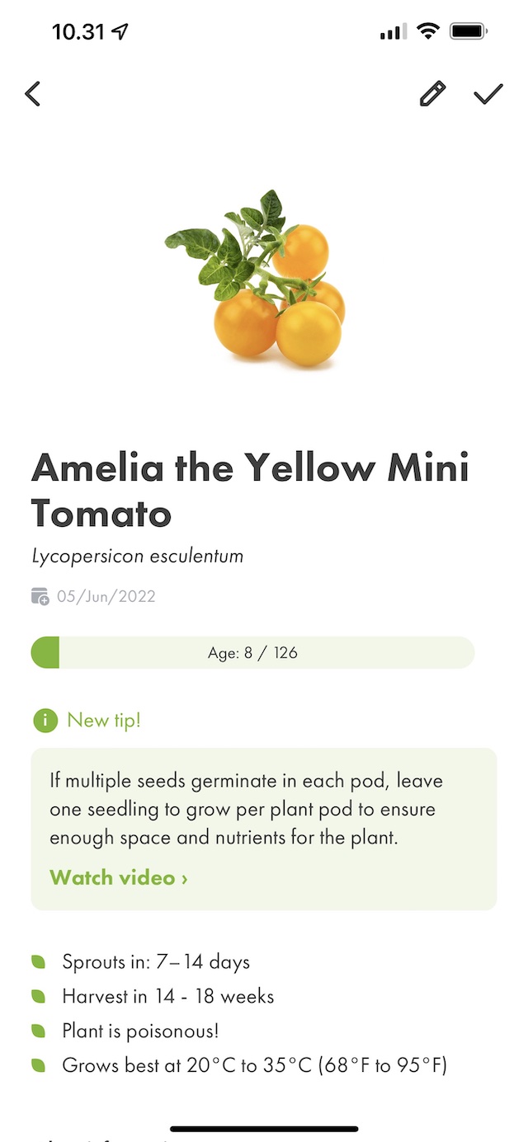The width and height of the screenshot is (528, 1142).
Task: Tap the New tip! label
Action: (x=104, y=720)
